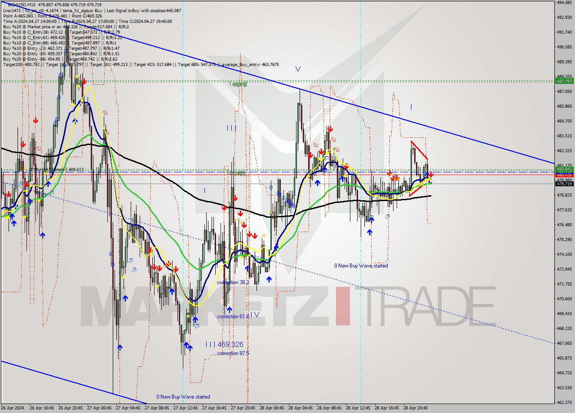
Task: Click the '28 Apr 00:45' time label
Action: 272,408
